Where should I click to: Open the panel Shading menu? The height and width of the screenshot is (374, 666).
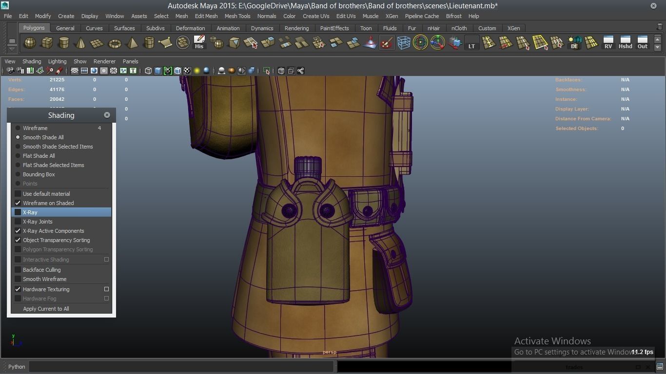32,61
